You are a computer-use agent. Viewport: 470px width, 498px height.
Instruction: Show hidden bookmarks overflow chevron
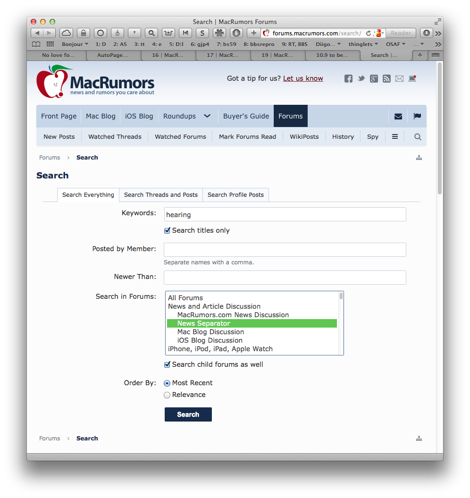click(438, 44)
